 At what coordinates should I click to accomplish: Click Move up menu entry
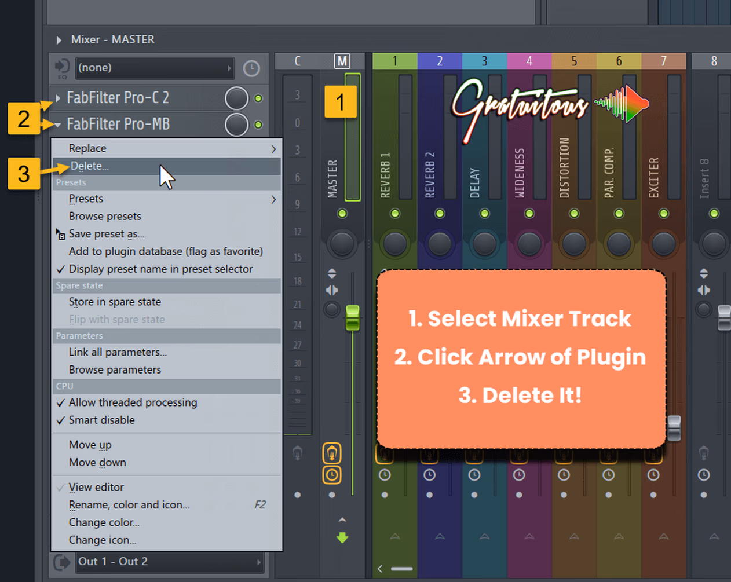166,445
